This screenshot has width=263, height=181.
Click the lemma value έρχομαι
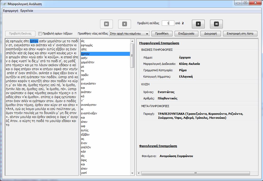pos(185,57)
